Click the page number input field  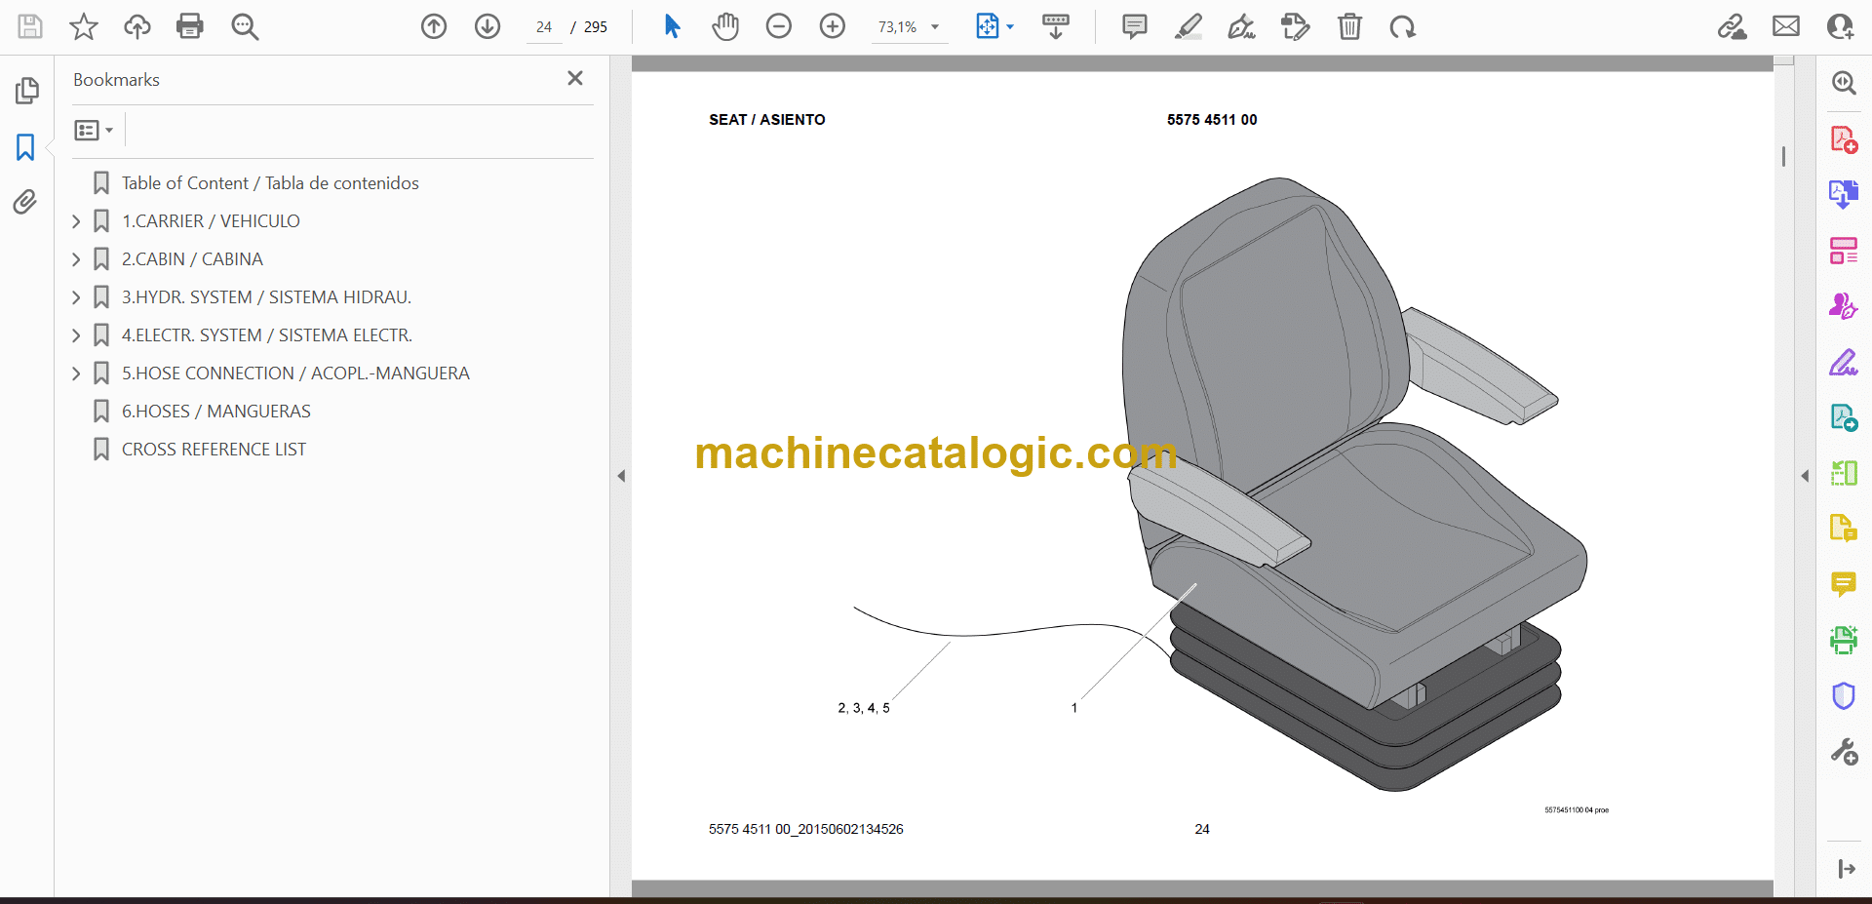click(544, 27)
